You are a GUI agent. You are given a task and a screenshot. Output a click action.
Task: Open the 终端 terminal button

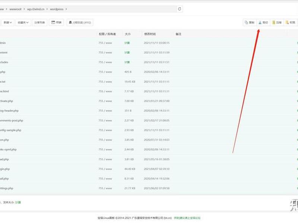56,23
